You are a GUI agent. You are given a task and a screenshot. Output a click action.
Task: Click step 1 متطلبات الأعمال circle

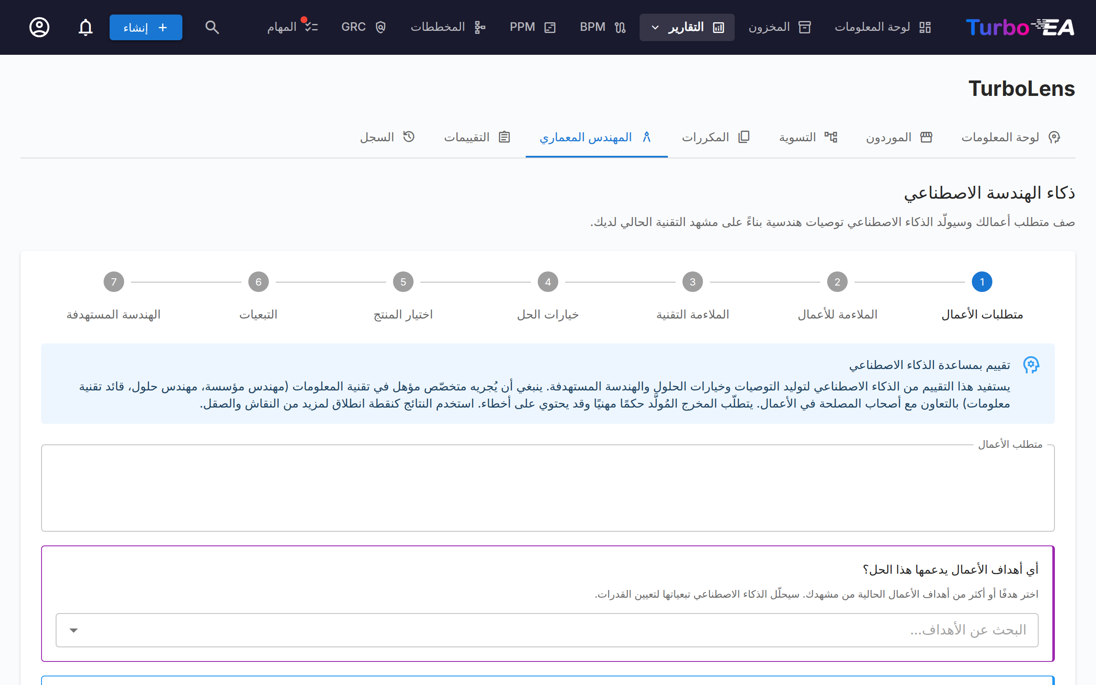(x=982, y=282)
